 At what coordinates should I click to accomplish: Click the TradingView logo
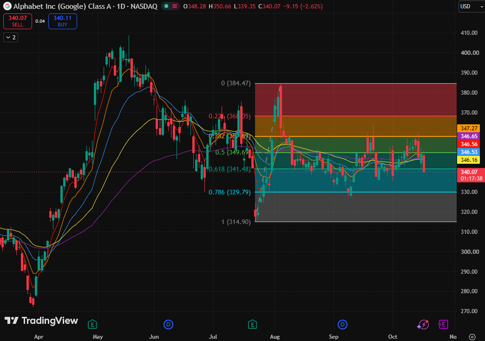pyautogui.click(x=41, y=321)
